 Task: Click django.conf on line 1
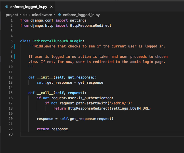pyautogui.click(x=42, y=20)
